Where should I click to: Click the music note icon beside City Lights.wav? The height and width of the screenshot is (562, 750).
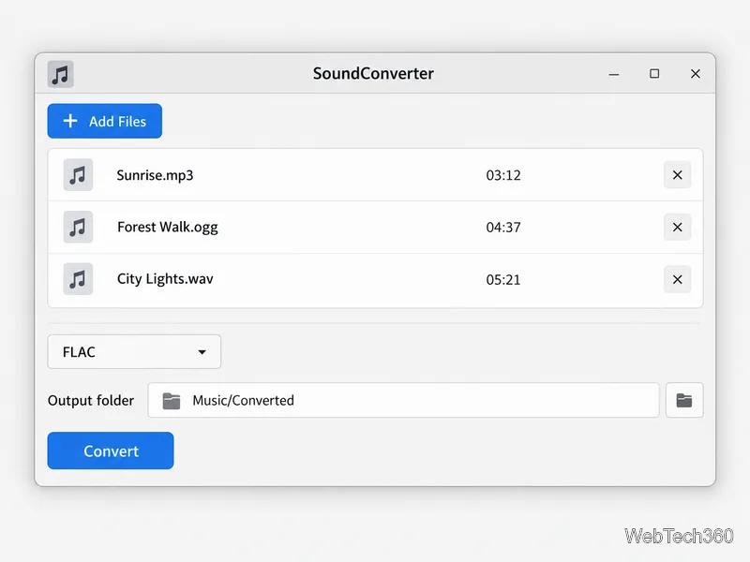pyautogui.click(x=78, y=279)
